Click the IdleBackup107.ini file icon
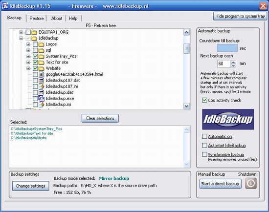 42,86
